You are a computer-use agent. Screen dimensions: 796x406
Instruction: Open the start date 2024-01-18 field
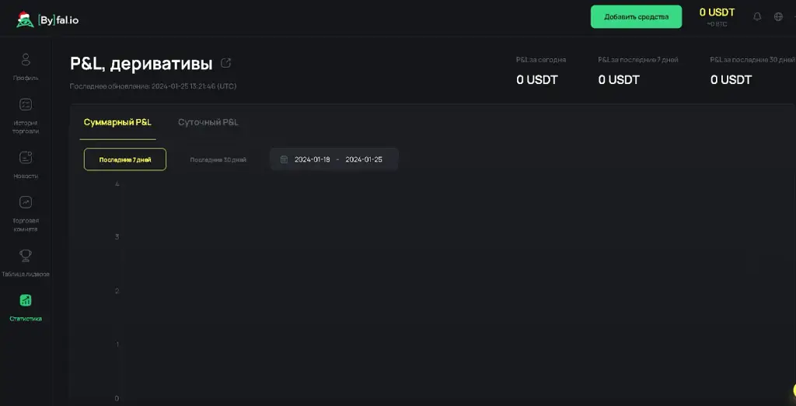[312, 159]
